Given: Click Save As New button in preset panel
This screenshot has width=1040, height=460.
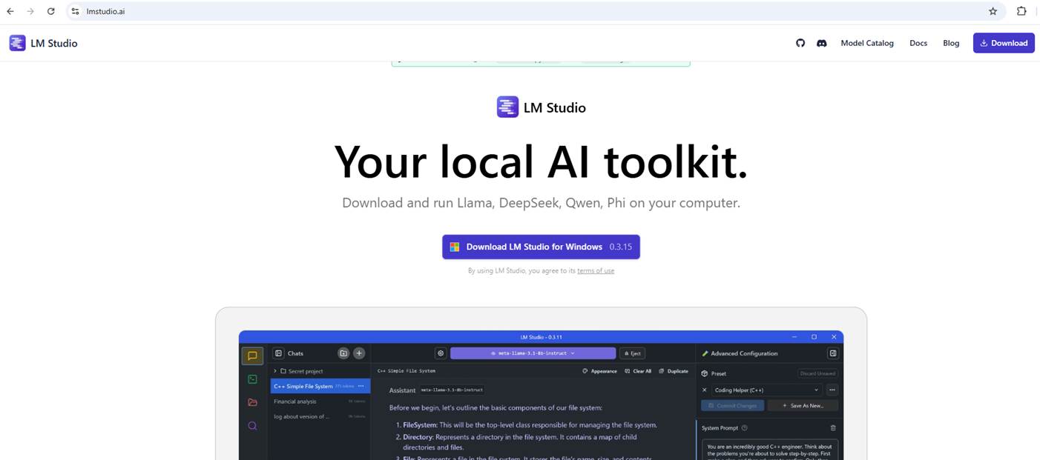Looking at the screenshot, I should point(803,405).
